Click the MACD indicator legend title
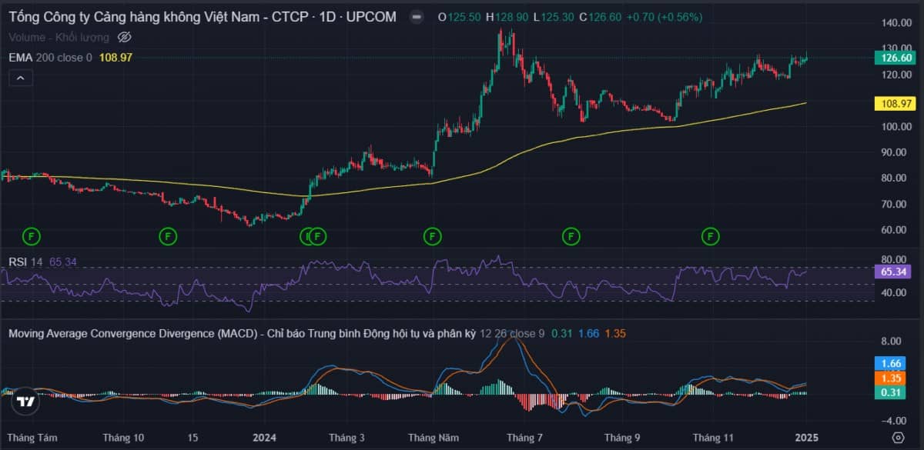This screenshot has width=924, height=450. click(x=242, y=334)
